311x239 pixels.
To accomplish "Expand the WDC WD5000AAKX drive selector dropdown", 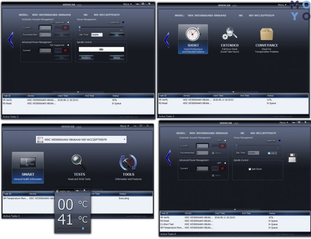I will pos(124,139).
